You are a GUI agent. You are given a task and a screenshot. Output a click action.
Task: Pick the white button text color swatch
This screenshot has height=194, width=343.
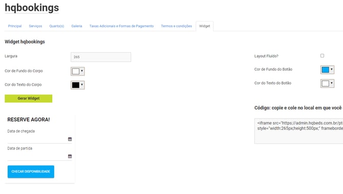click(x=325, y=84)
